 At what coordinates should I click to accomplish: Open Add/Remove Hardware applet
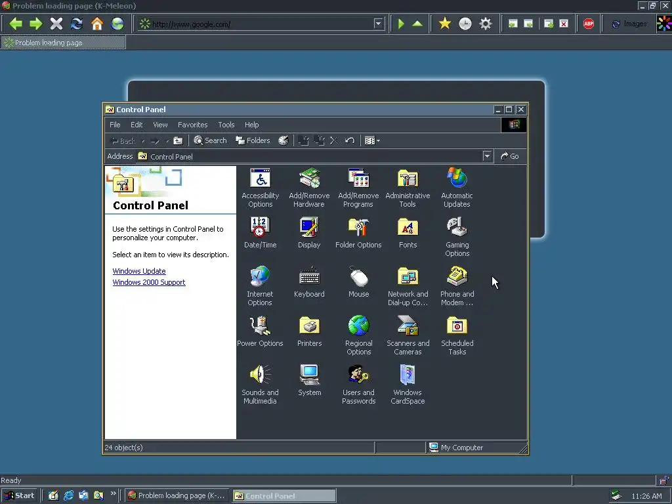coord(309,188)
